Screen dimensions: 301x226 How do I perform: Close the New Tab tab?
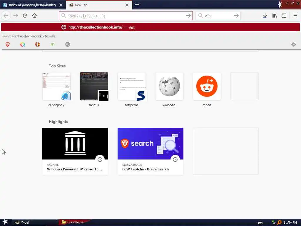(x=127, y=5)
